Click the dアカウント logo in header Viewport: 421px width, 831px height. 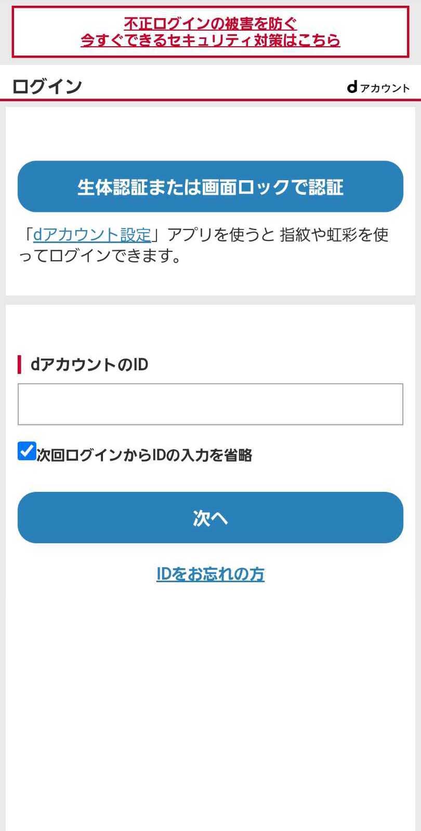[x=378, y=87]
